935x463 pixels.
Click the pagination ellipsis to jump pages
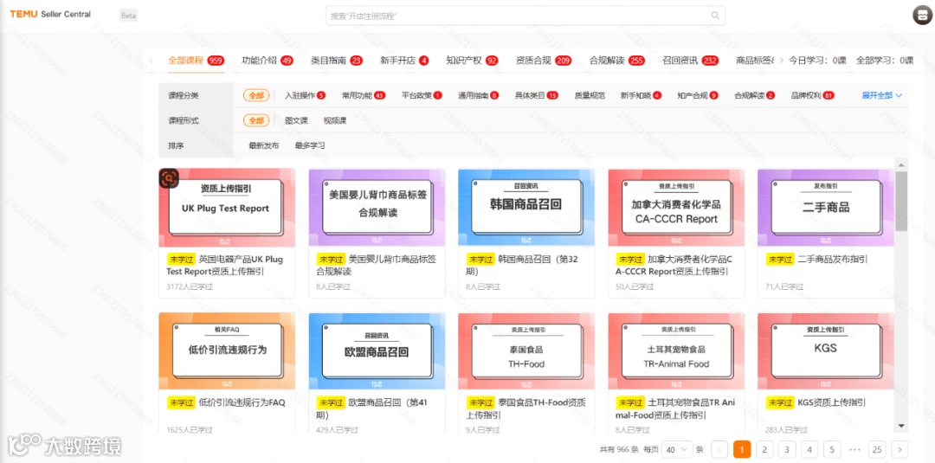854,449
